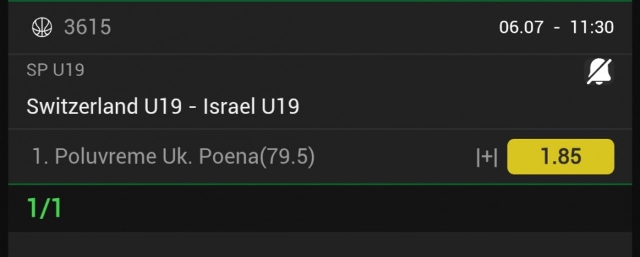
Task: Tap the Israel U19 team name
Action: tap(251, 106)
